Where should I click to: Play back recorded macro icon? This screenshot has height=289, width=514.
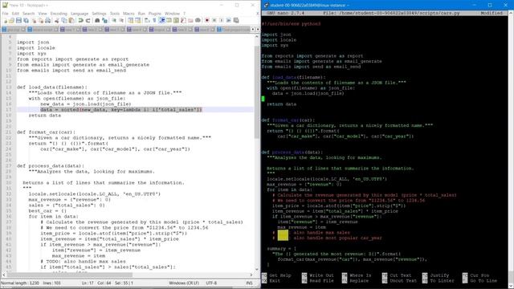[x=222, y=20]
